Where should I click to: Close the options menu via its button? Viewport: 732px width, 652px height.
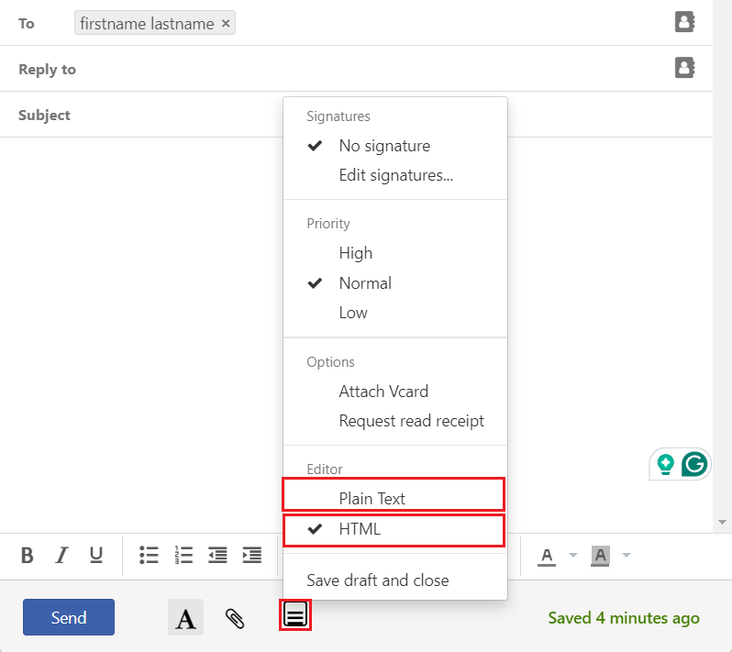(x=295, y=615)
